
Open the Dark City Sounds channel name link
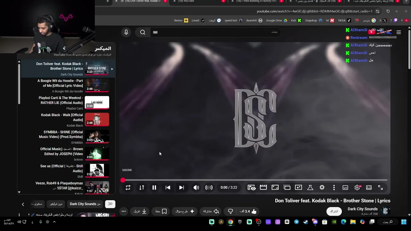(363, 209)
